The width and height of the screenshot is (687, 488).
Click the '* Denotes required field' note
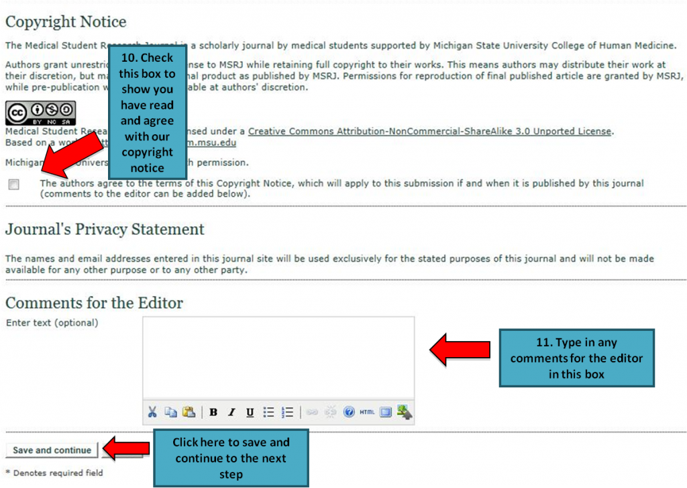54,473
